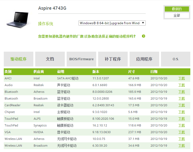Download the Broadcom Wireless LAN driver
The height and width of the screenshot is (152, 193).
tap(181, 146)
